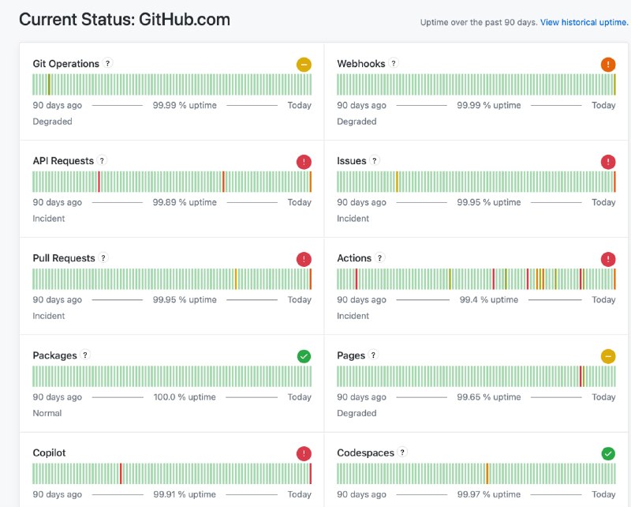Click the 99.4 % uptime text
Screen dimensions: 631x507
click(489, 299)
